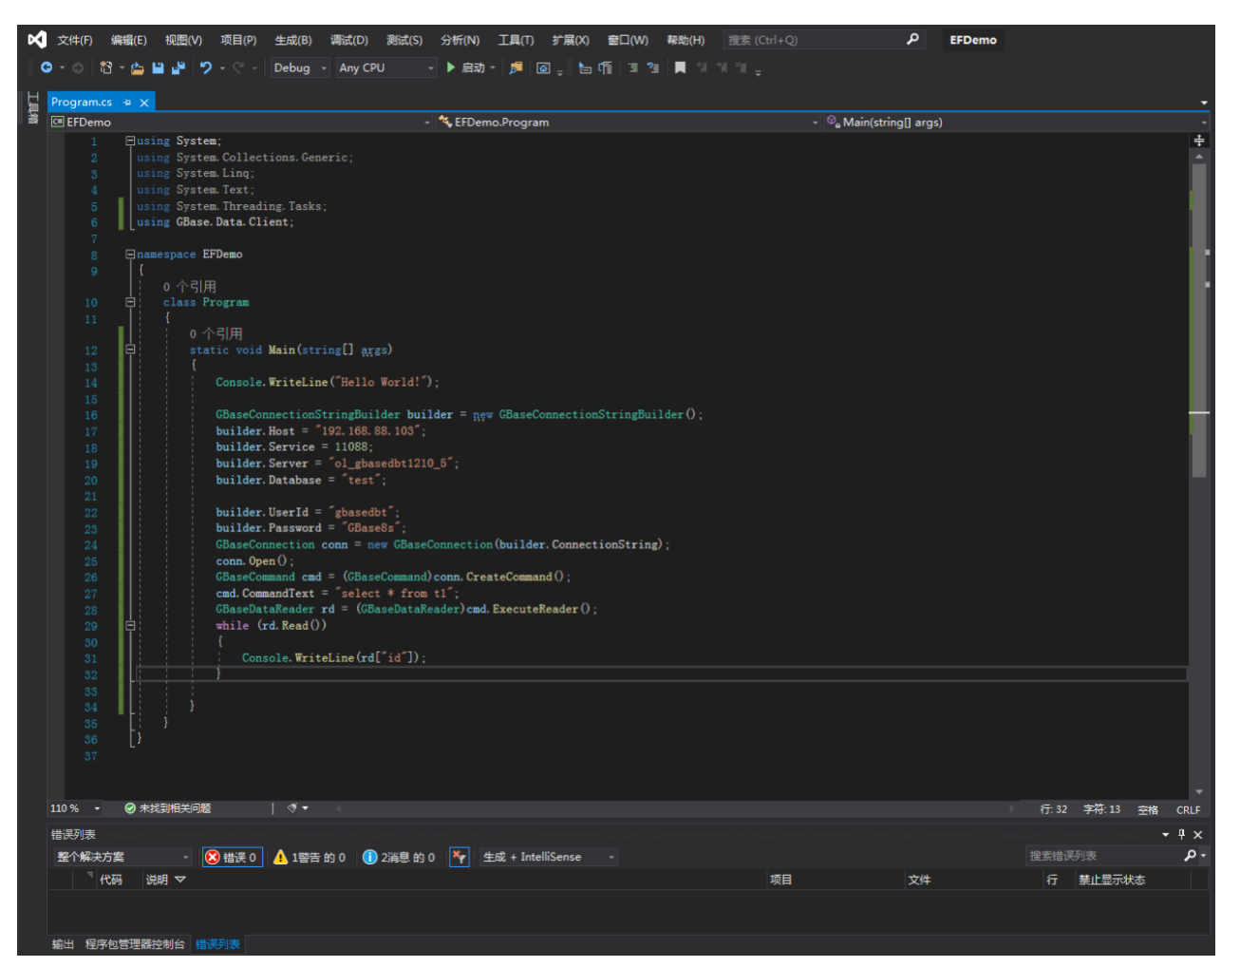Image resolution: width=1240 pixels, height=967 pixels.
Task: Click the Open File folder icon
Action: click(138, 68)
